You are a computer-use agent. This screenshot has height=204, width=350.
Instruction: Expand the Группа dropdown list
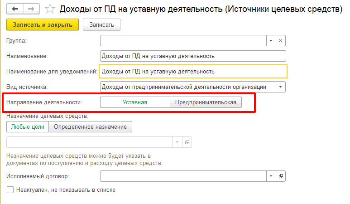pyautogui.click(x=271, y=41)
